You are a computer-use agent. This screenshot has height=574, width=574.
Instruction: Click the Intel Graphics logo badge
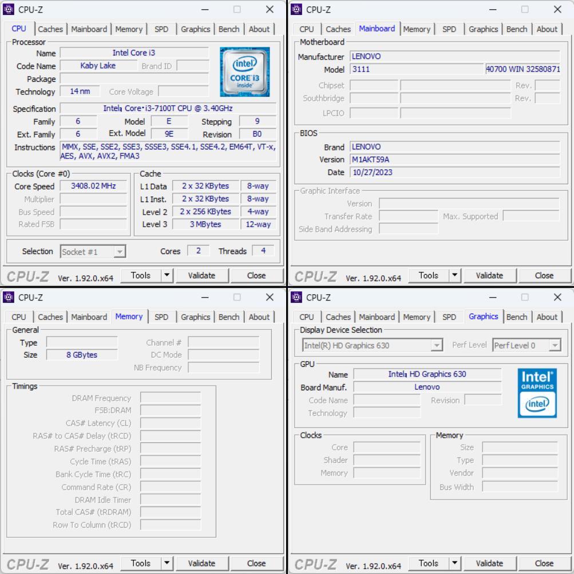(536, 393)
